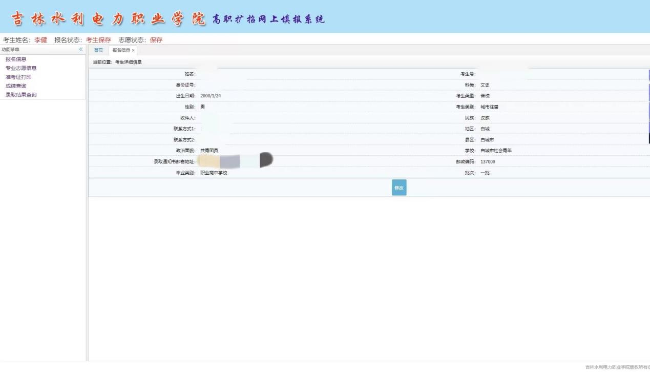Click the 录取通知书邮寄地址 field value
650x372 pixels.
tap(236, 161)
